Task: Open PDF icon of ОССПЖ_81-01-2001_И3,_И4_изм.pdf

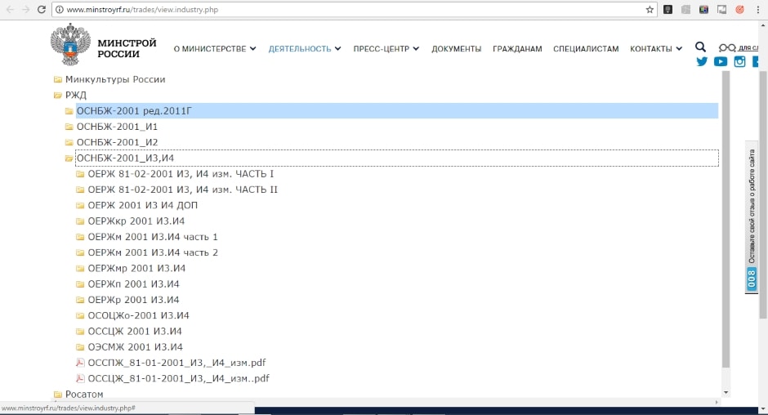Action: point(80,363)
